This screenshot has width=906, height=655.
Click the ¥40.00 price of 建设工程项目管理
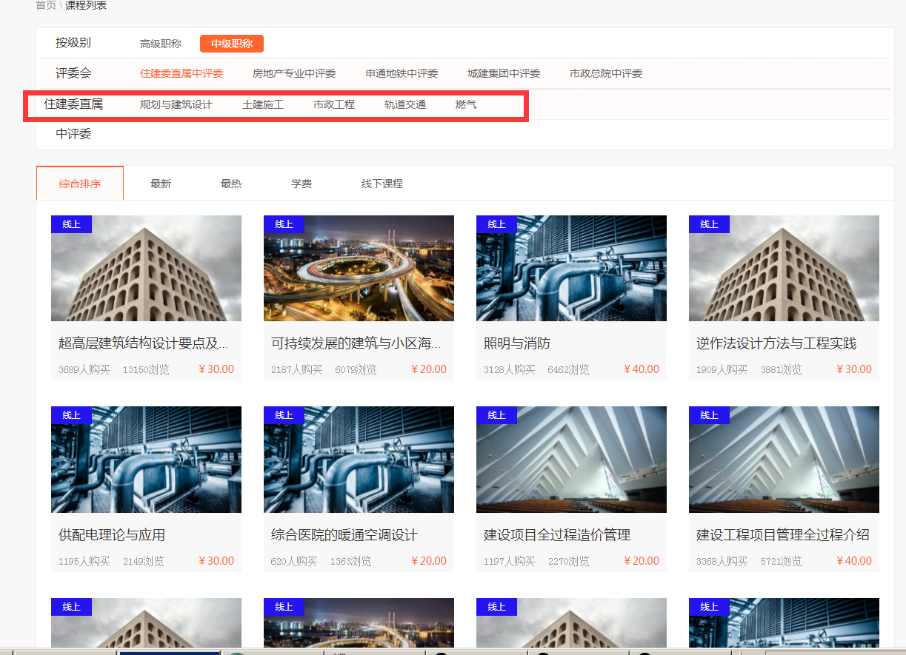(x=854, y=561)
